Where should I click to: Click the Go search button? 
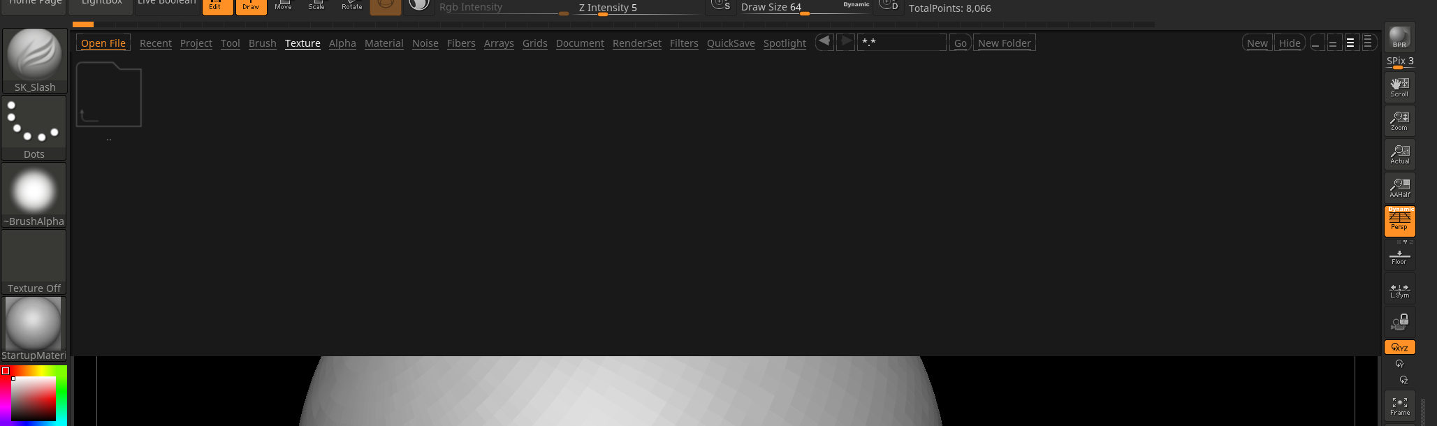(961, 43)
